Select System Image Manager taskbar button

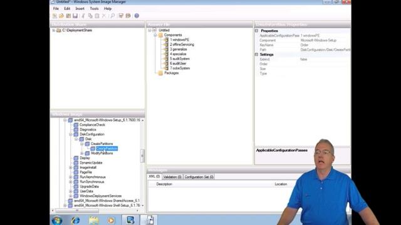[130, 220]
